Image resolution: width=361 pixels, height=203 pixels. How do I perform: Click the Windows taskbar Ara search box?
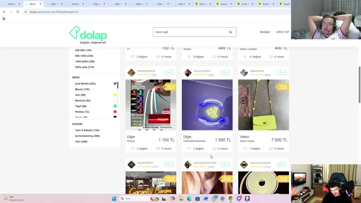pos(139,198)
